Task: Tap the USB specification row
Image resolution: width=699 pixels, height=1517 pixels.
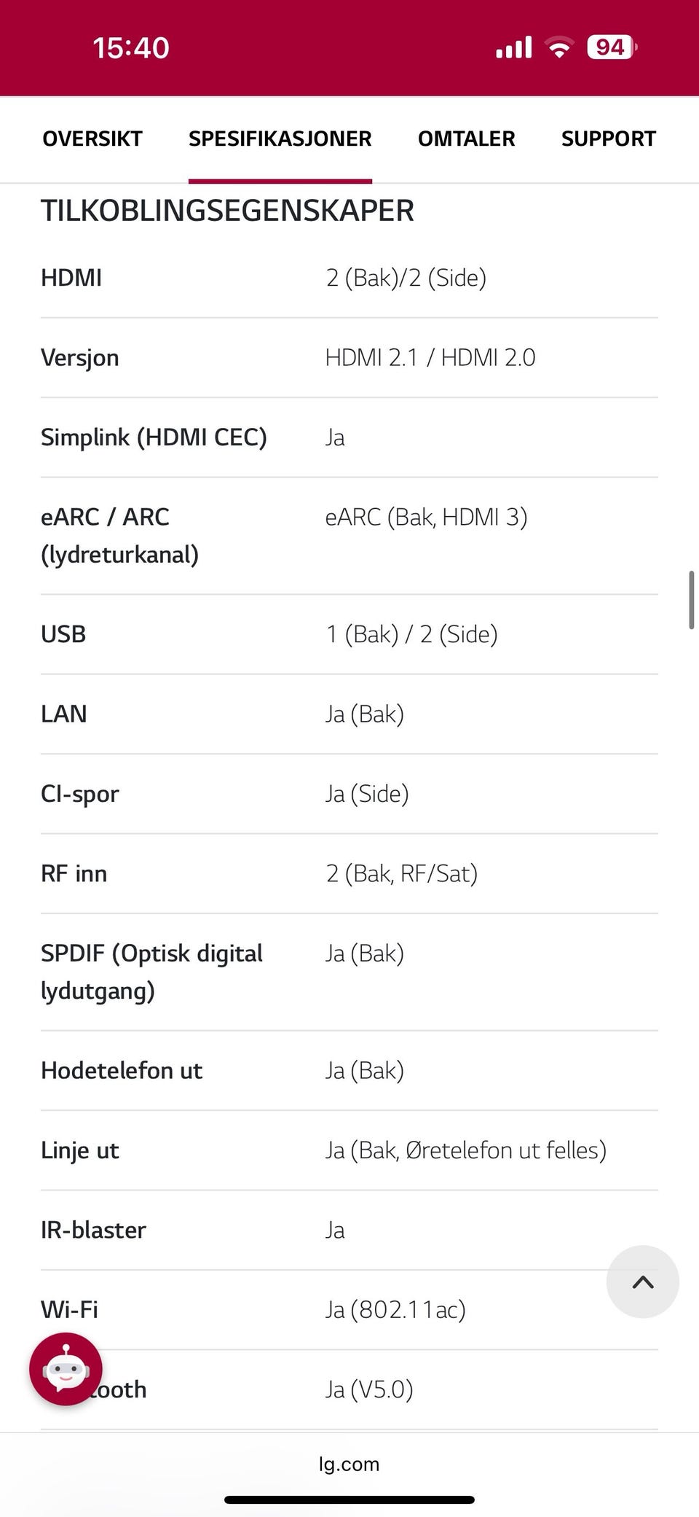Action: pyautogui.click(x=349, y=634)
